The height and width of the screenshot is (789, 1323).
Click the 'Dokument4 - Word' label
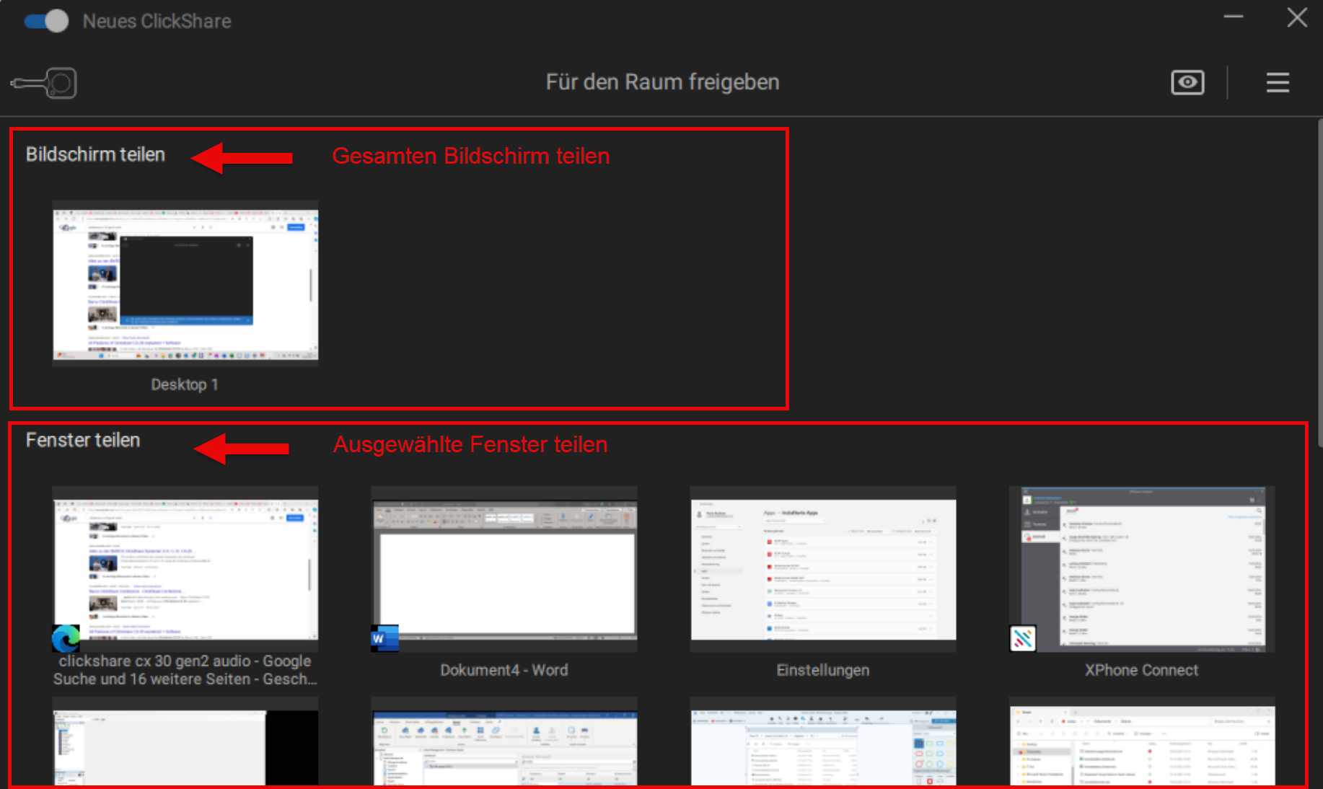pos(504,670)
